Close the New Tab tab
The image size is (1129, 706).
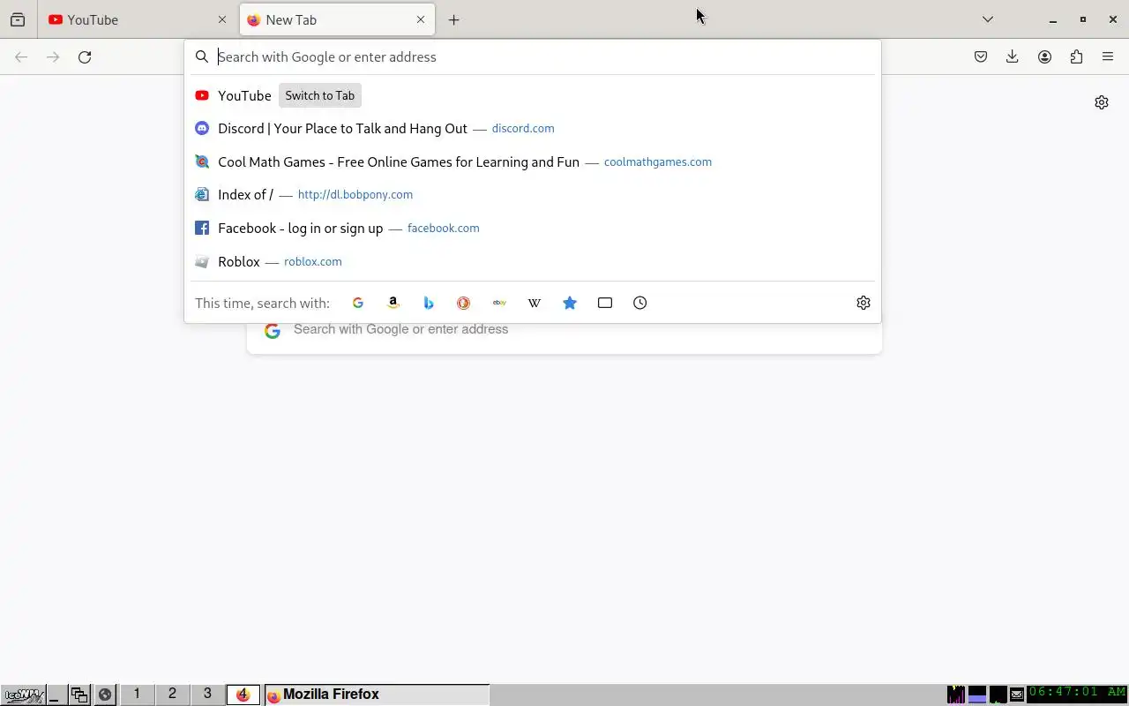[421, 19]
